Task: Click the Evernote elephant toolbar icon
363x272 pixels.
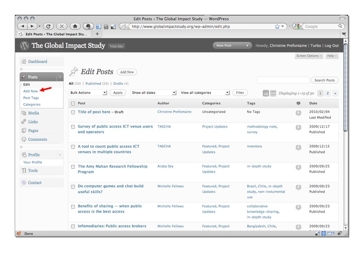Action: [88, 26]
